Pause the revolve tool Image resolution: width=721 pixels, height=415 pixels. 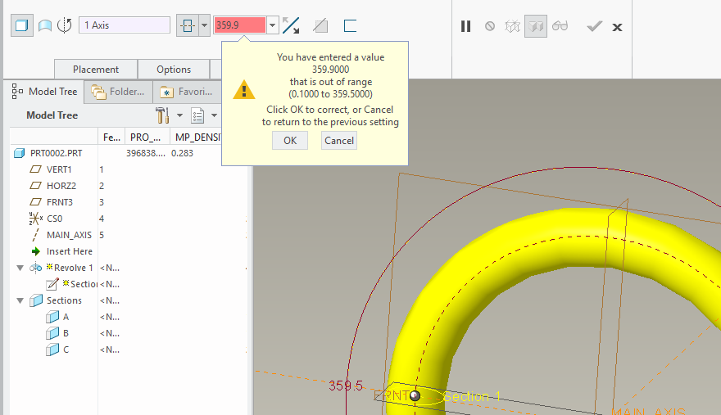coord(465,26)
